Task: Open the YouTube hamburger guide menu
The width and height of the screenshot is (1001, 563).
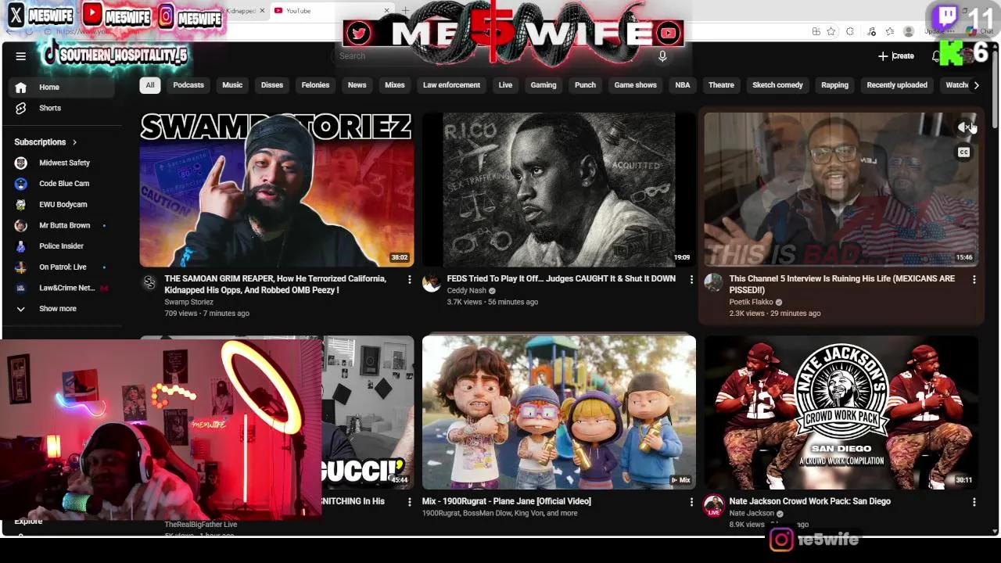Action: point(21,56)
